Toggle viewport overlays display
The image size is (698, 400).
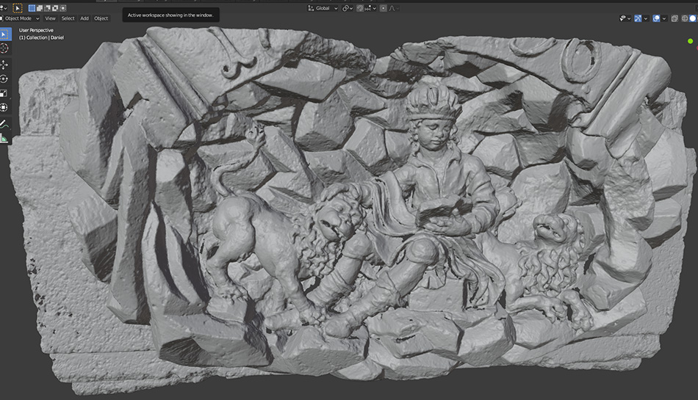coord(656,18)
